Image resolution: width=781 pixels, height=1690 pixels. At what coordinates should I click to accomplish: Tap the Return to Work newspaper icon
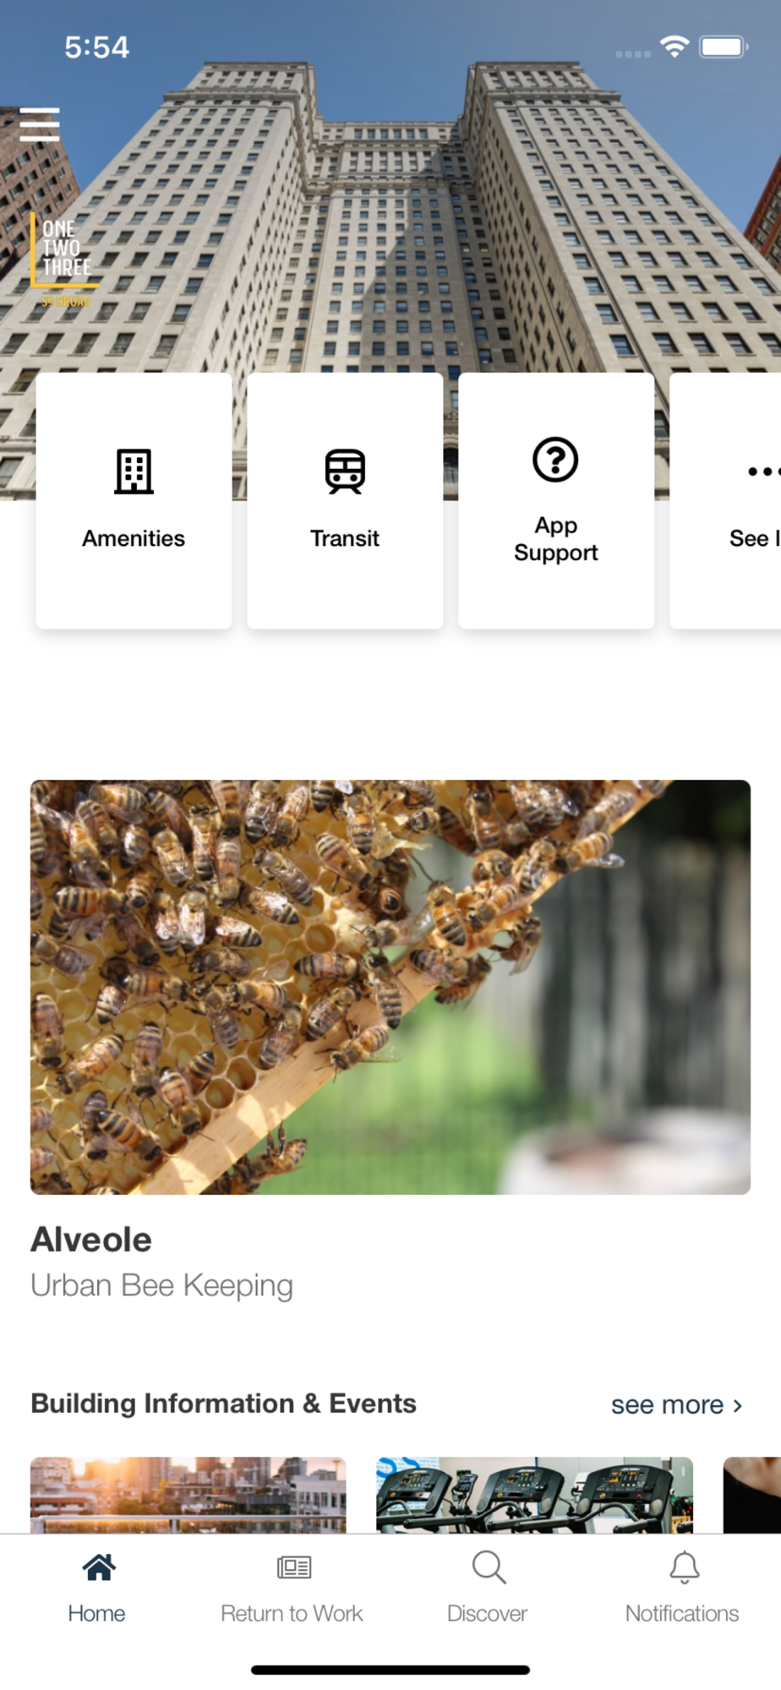(x=293, y=1567)
